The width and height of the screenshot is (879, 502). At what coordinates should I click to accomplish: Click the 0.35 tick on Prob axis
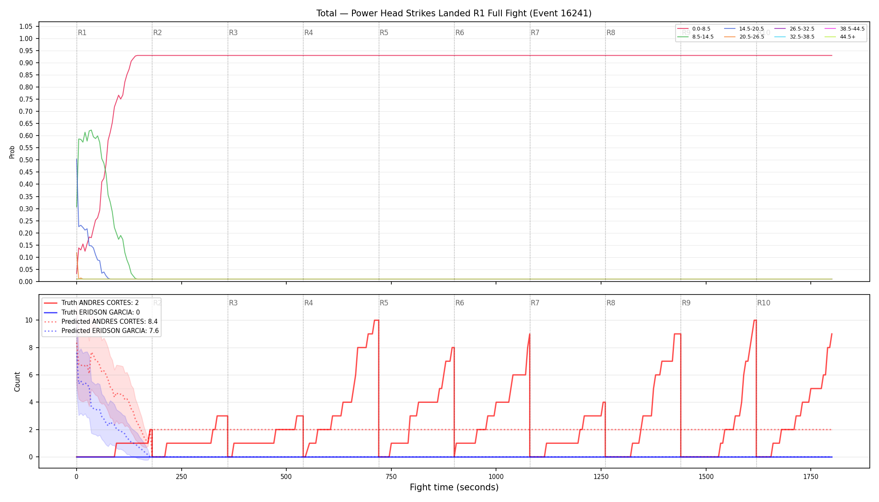tap(26, 197)
